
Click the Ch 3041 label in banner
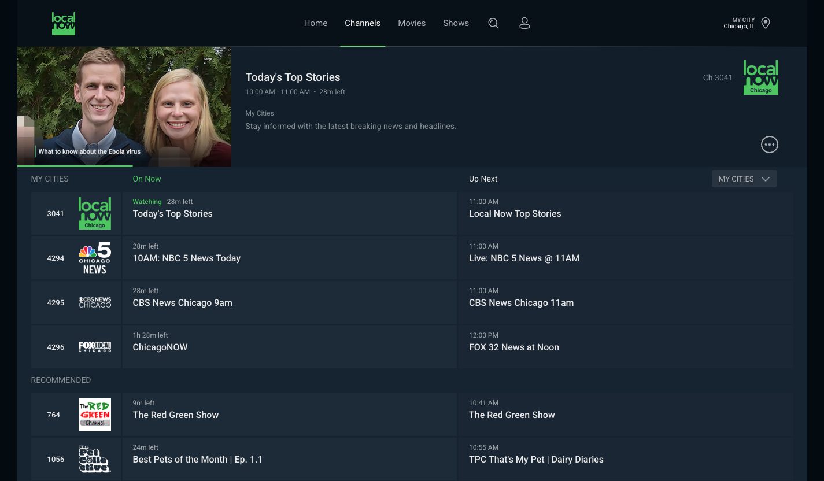point(718,77)
